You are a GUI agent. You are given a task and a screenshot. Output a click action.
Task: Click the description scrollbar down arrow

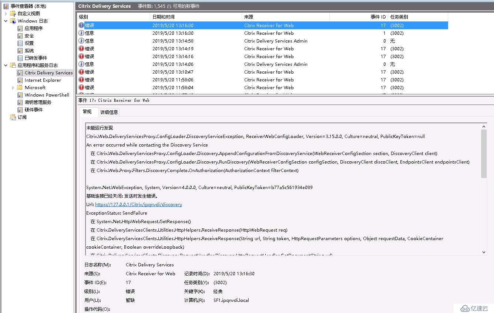(x=484, y=252)
